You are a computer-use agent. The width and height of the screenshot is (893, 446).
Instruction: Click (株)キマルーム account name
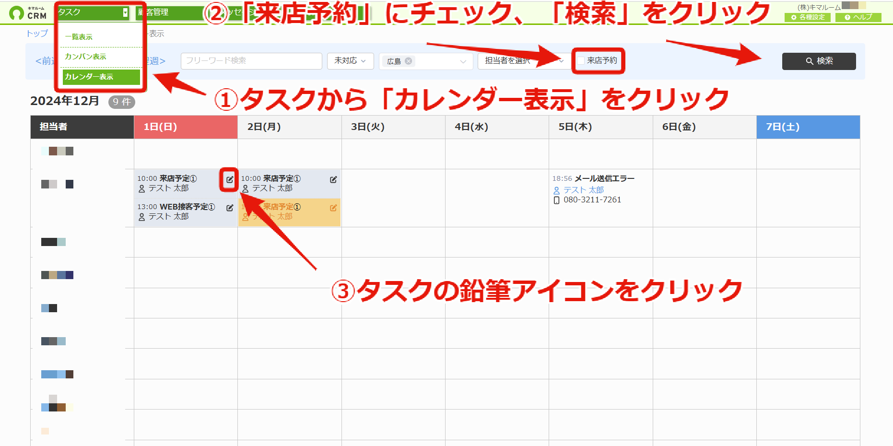819,7
